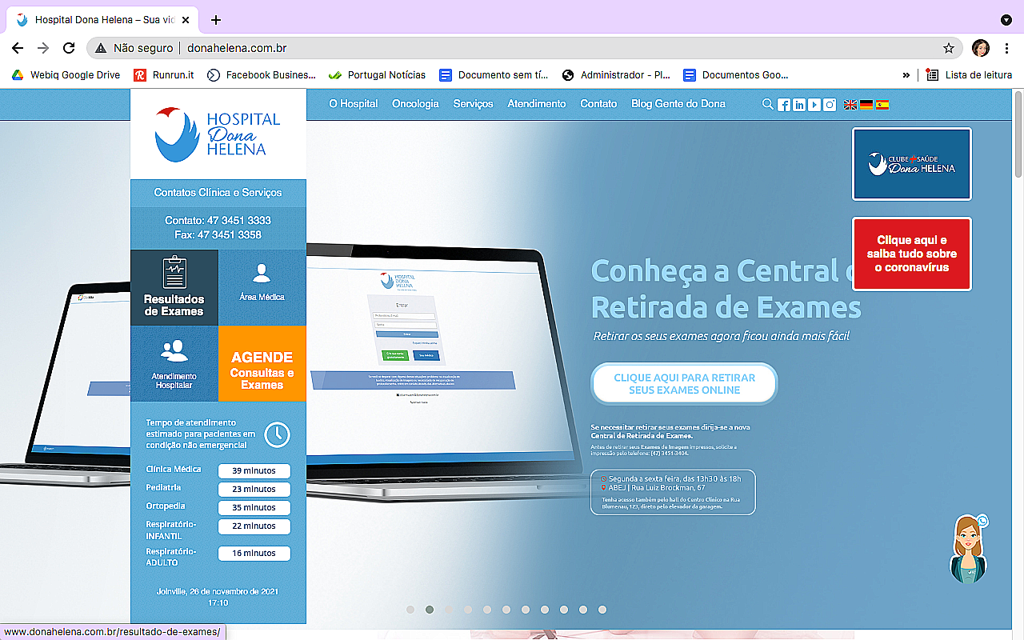Click the virtual assistant avatar with WhatsApp

[969, 549]
